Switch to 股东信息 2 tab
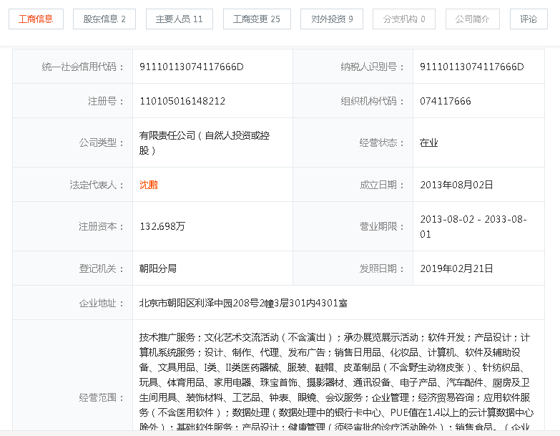Viewport: 560px width, 436px height. point(104,19)
